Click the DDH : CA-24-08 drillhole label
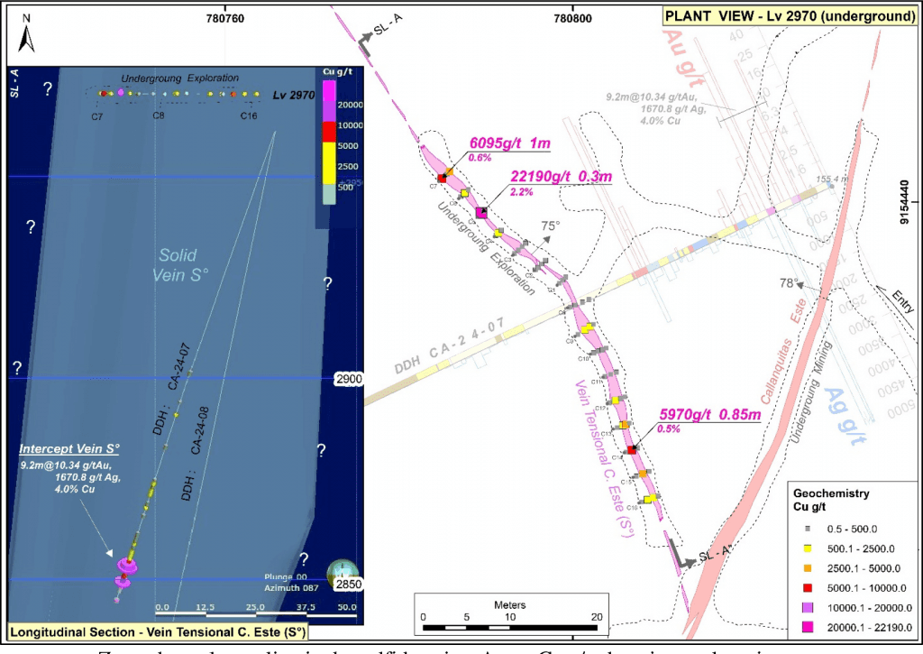Screen dimensions: 923x654 pyautogui.click(x=195, y=454)
